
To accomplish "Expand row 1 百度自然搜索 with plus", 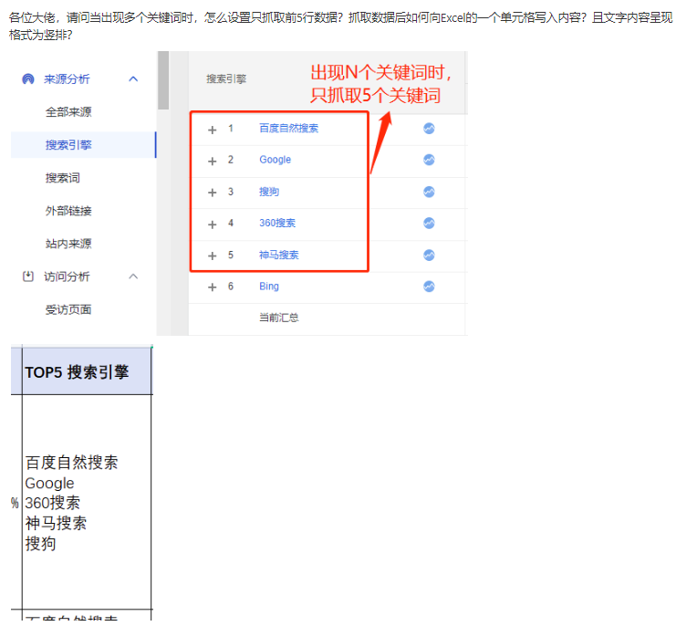I will (213, 130).
